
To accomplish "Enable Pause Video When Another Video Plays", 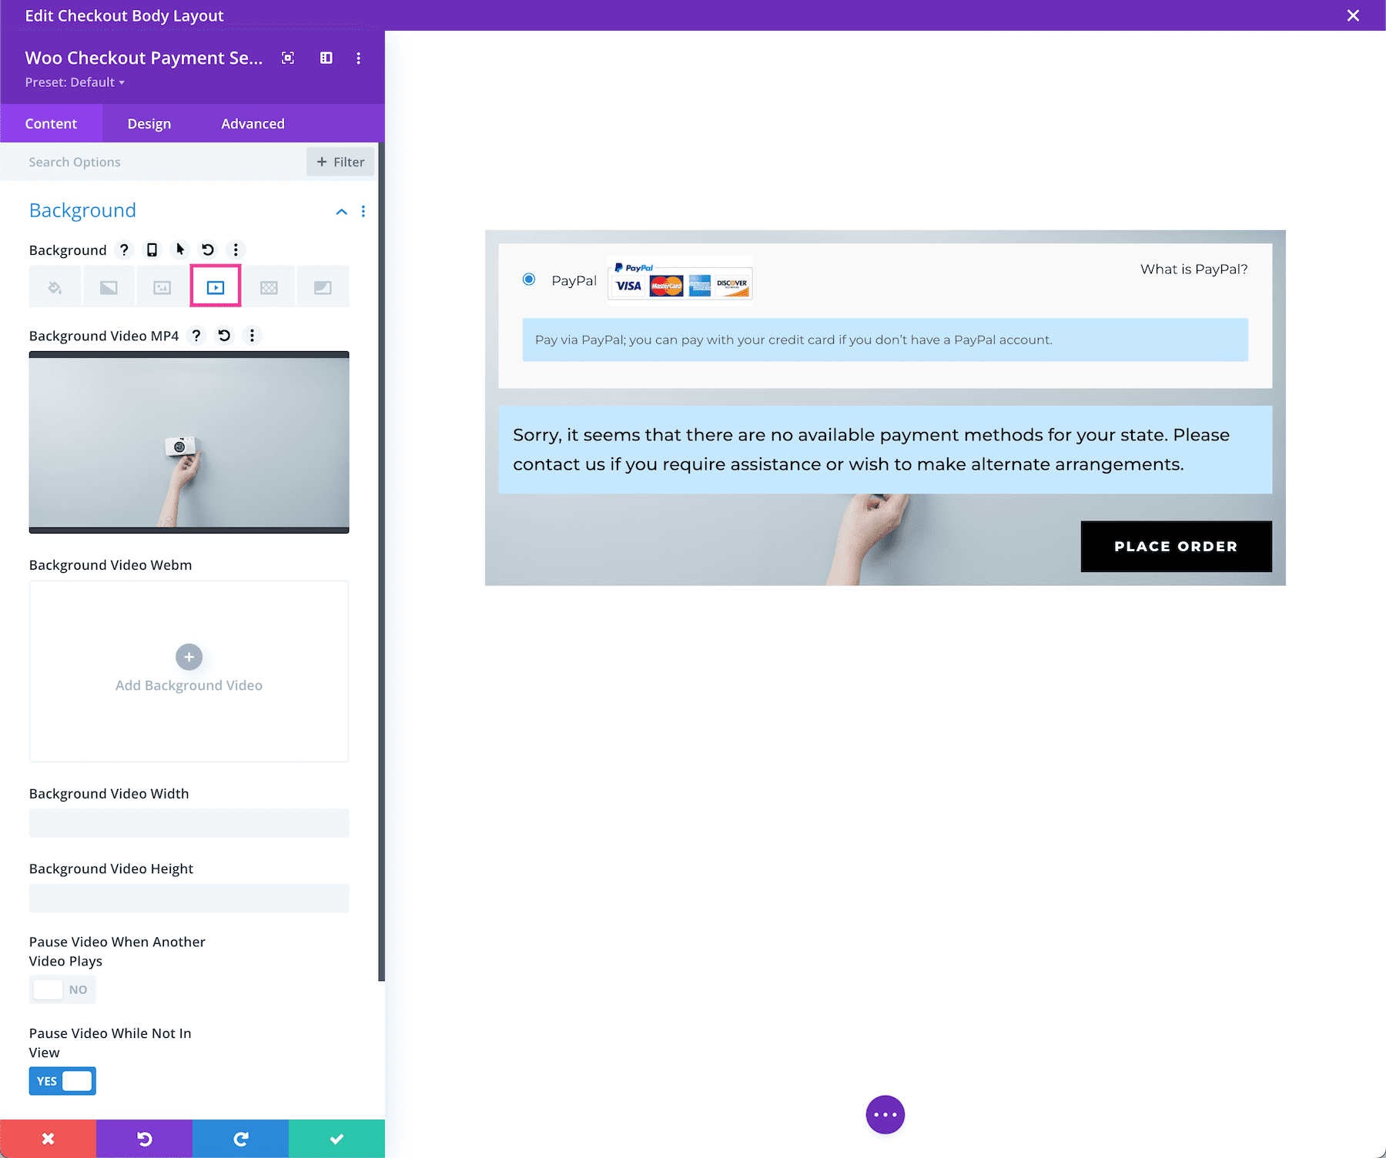I will coord(62,989).
